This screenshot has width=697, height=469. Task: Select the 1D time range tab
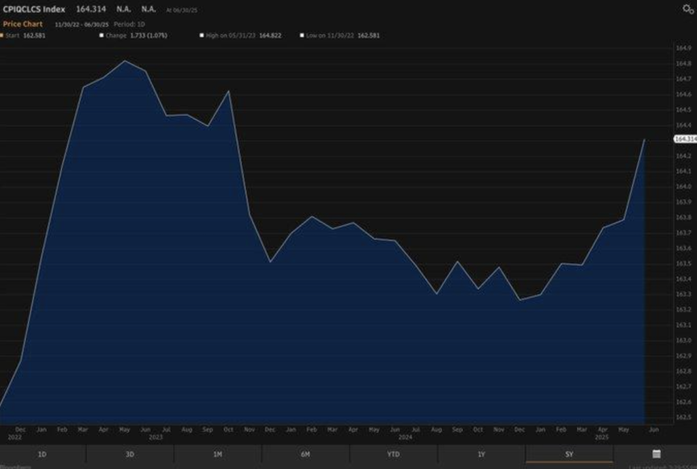coord(42,454)
